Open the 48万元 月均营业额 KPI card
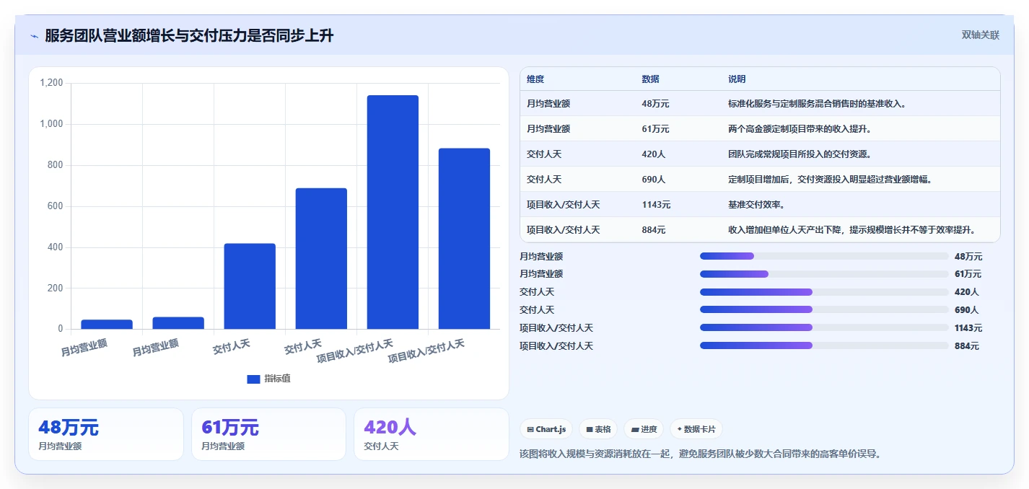 [x=106, y=434]
